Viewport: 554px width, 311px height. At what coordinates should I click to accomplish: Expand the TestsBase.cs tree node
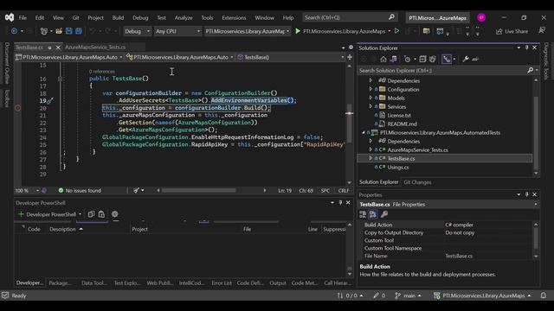370,158
